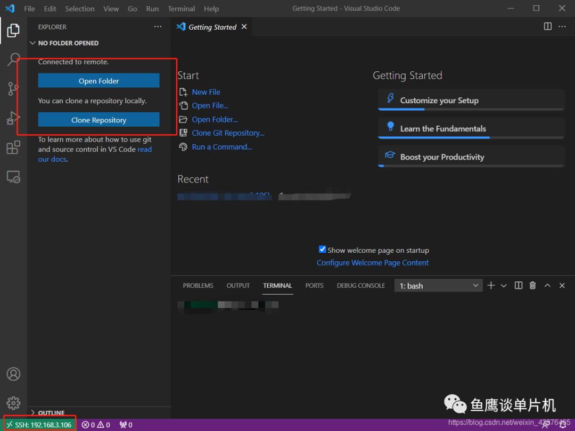Image resolution: width=575 pixels, height=431 pixels.
Task: Click the Clone Repository button
Action: pyautogui.click(x=98, y=120)
